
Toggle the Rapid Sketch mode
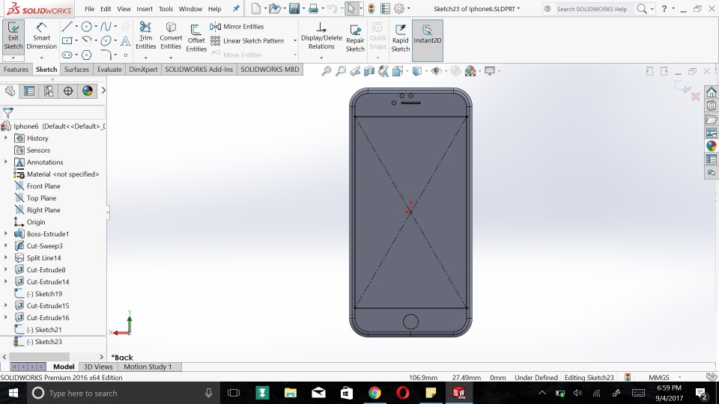(x=400, y=37)
